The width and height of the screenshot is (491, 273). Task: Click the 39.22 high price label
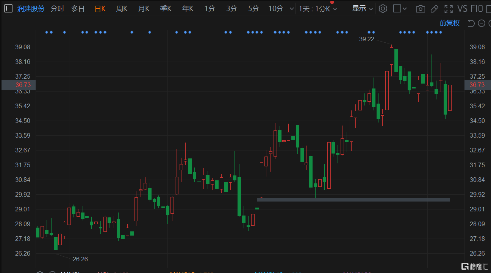[366, 39]
